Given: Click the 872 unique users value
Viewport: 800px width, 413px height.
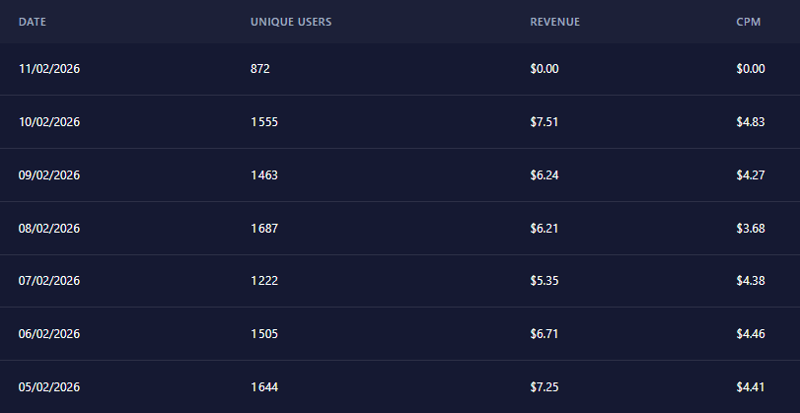Looking at the screenshot, I should tap(260, 69).
